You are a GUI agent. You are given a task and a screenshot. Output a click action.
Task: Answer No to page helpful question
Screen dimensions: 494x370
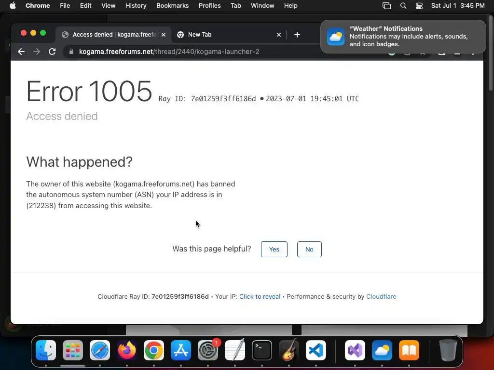[309, 249]
